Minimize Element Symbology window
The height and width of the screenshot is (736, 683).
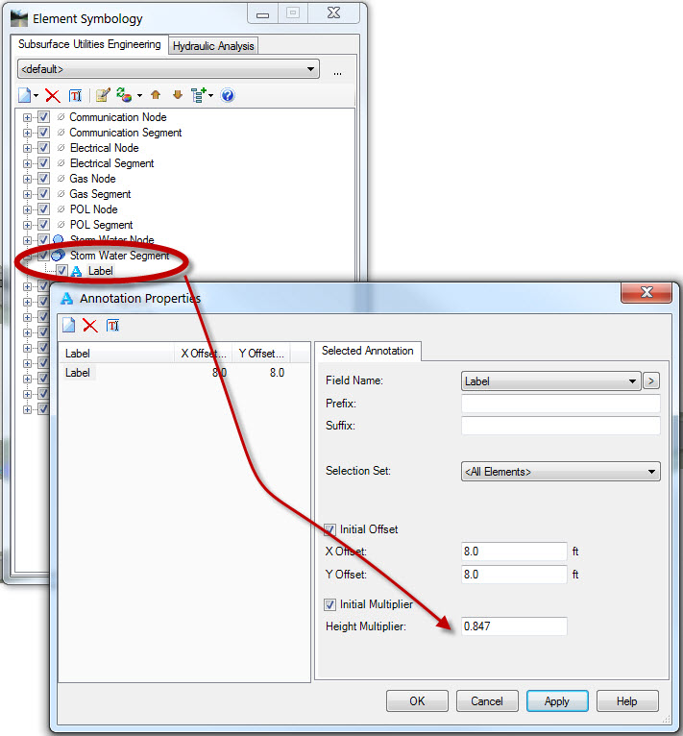tap(263, 13)
